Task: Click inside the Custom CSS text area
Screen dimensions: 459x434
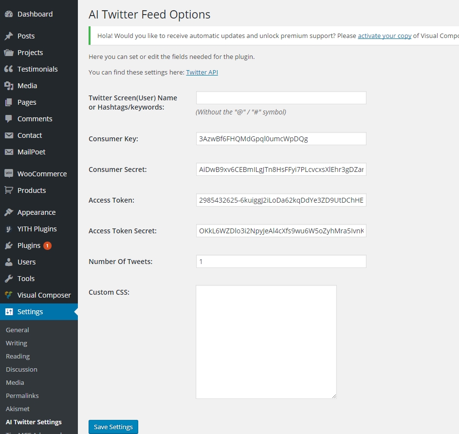Action: [266, 341]
